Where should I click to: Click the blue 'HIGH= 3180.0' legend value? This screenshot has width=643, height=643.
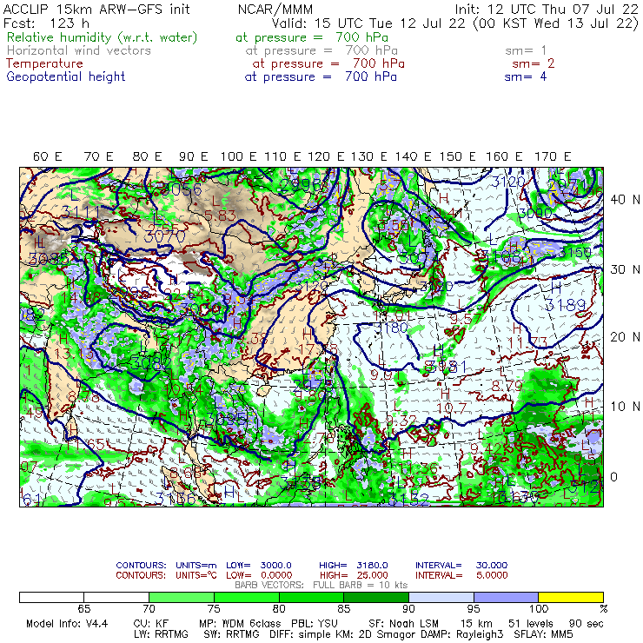coord(354,566)
